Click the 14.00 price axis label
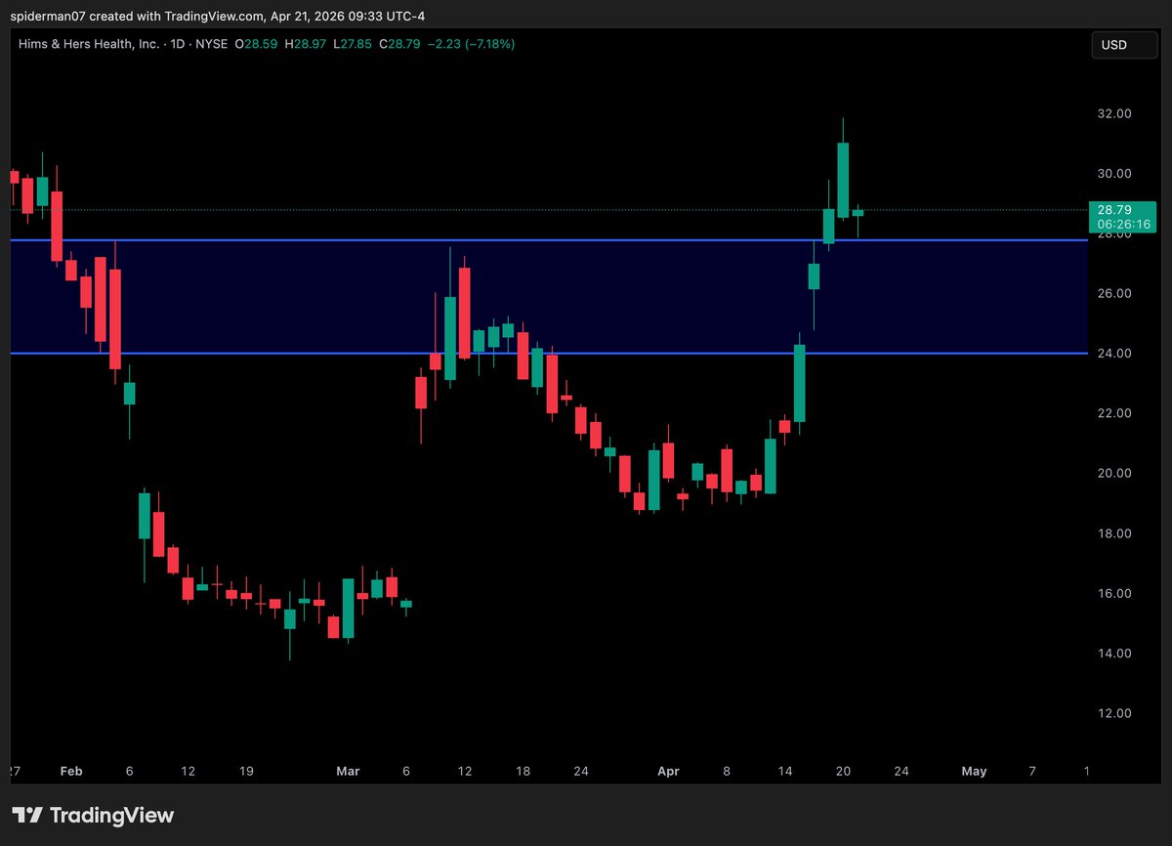This screenshot has width=1172, height=846. 1114,654
